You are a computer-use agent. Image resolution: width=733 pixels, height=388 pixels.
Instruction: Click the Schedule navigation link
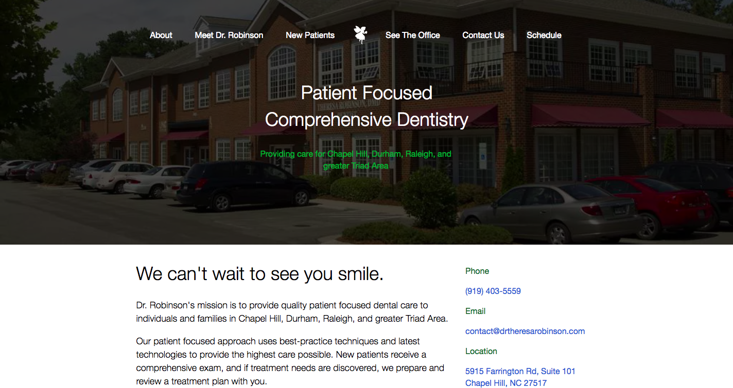pos(544,35)
